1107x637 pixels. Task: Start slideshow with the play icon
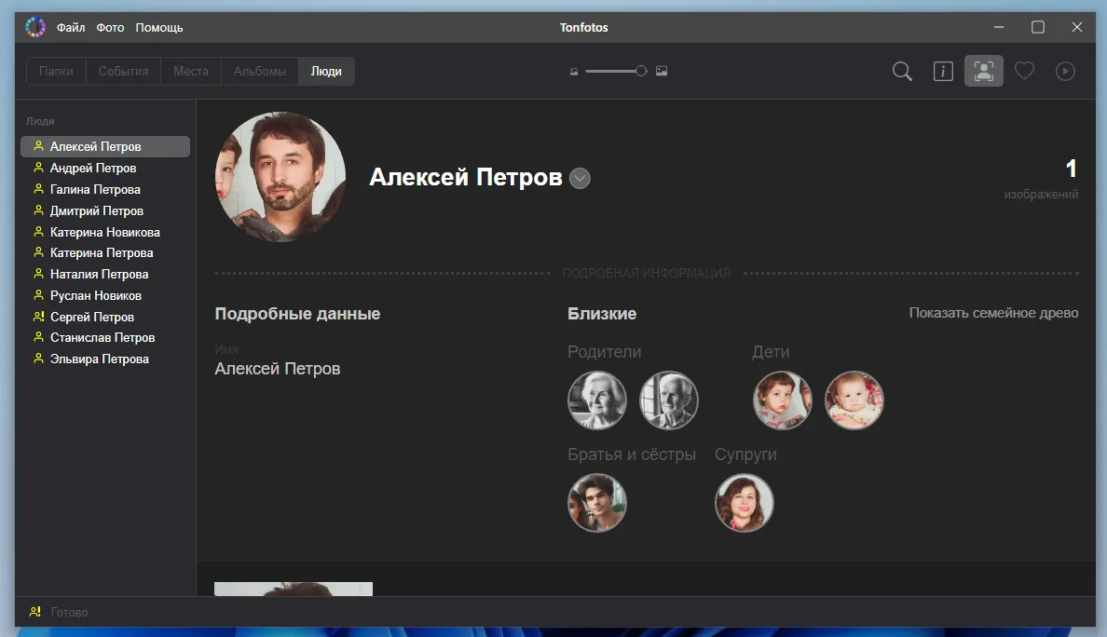[1065, 72]
